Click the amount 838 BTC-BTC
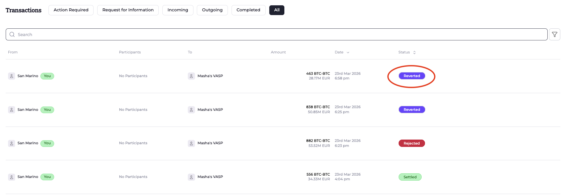 click(318, 107)
